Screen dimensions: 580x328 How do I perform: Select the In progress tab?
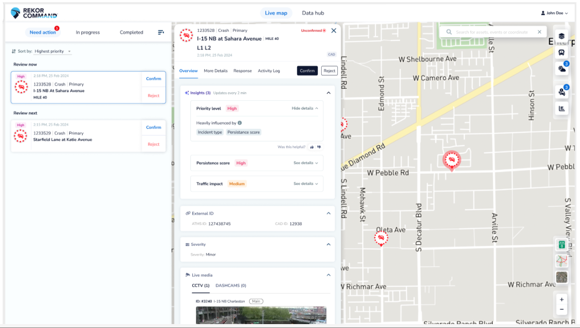click(x=88, y=32)
